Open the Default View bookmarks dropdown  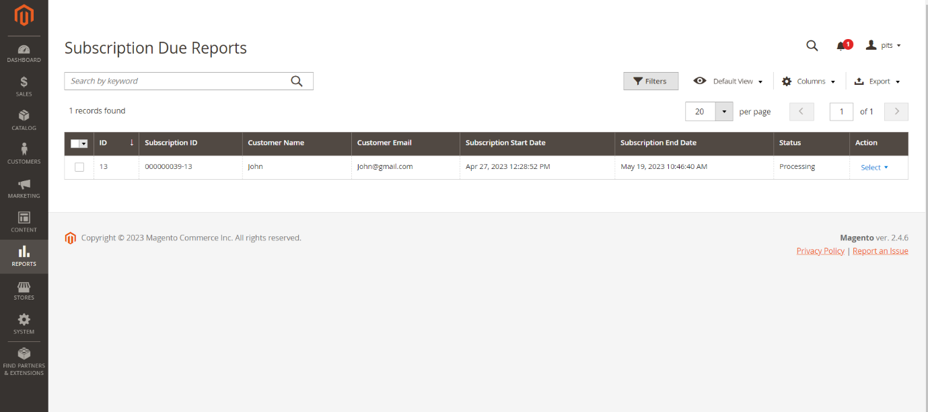730,81
